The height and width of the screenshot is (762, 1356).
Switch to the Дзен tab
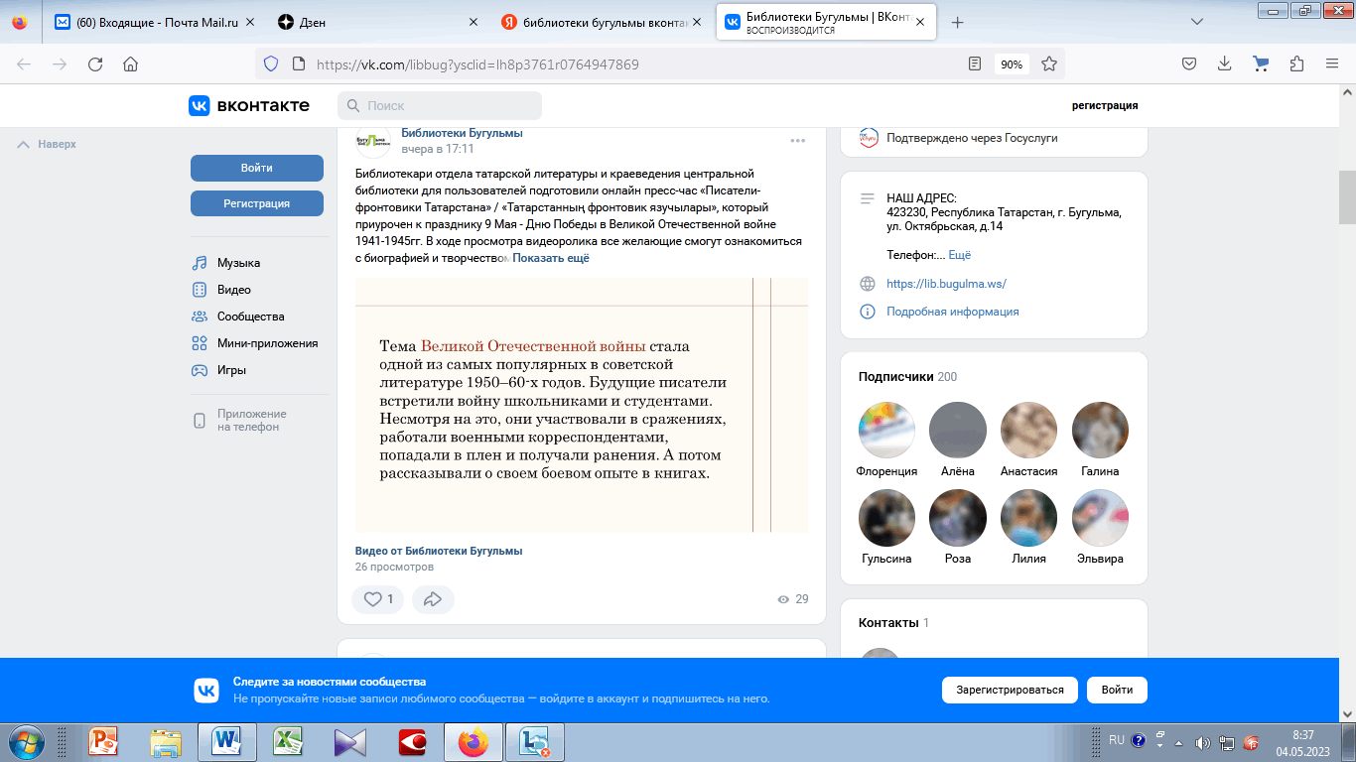[377, 22]
